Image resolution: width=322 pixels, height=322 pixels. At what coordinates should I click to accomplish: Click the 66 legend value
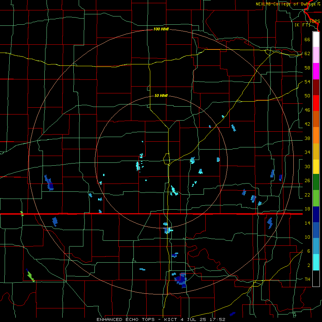(x=307, y=39)
